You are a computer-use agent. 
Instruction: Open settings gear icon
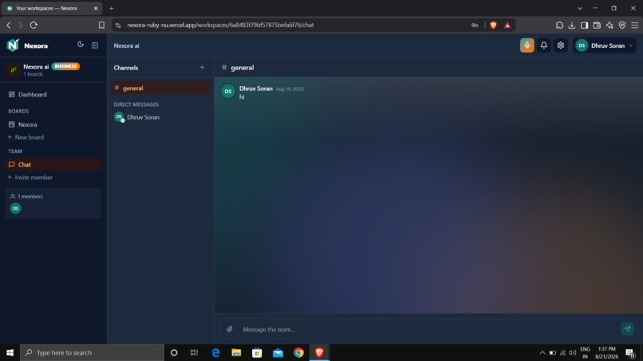pos(561,45)
